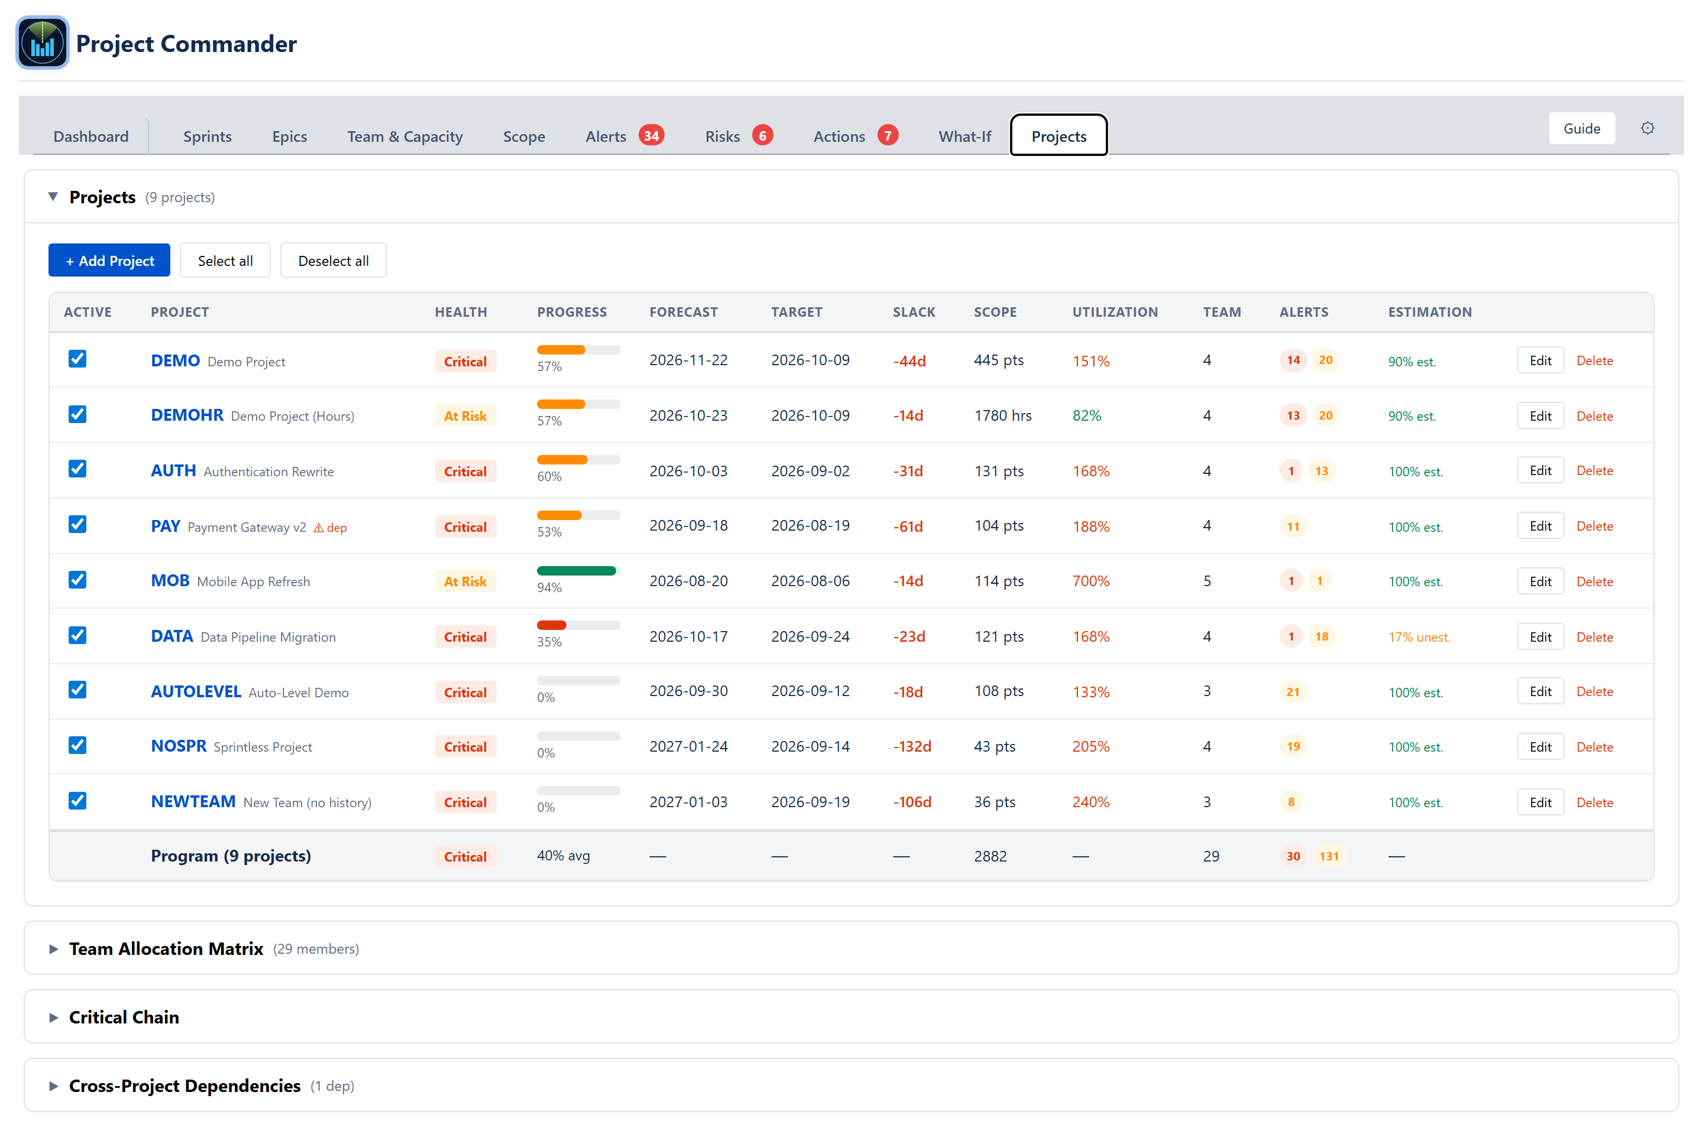Click the alert badge 21 in AUTOLEVEL row
The height and width of the screenshot is (1131, 1703).
(1293, 692)
